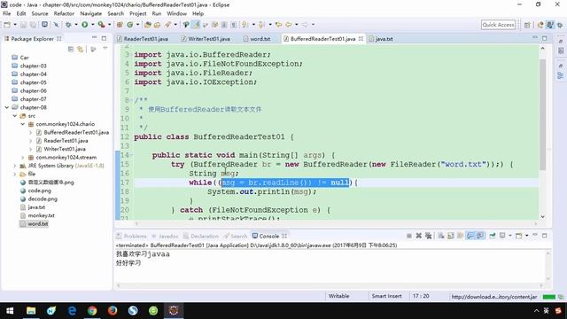Click the Open Type toolbar icon
Viewport: 567px width, 319px height.
pos(148,25)
